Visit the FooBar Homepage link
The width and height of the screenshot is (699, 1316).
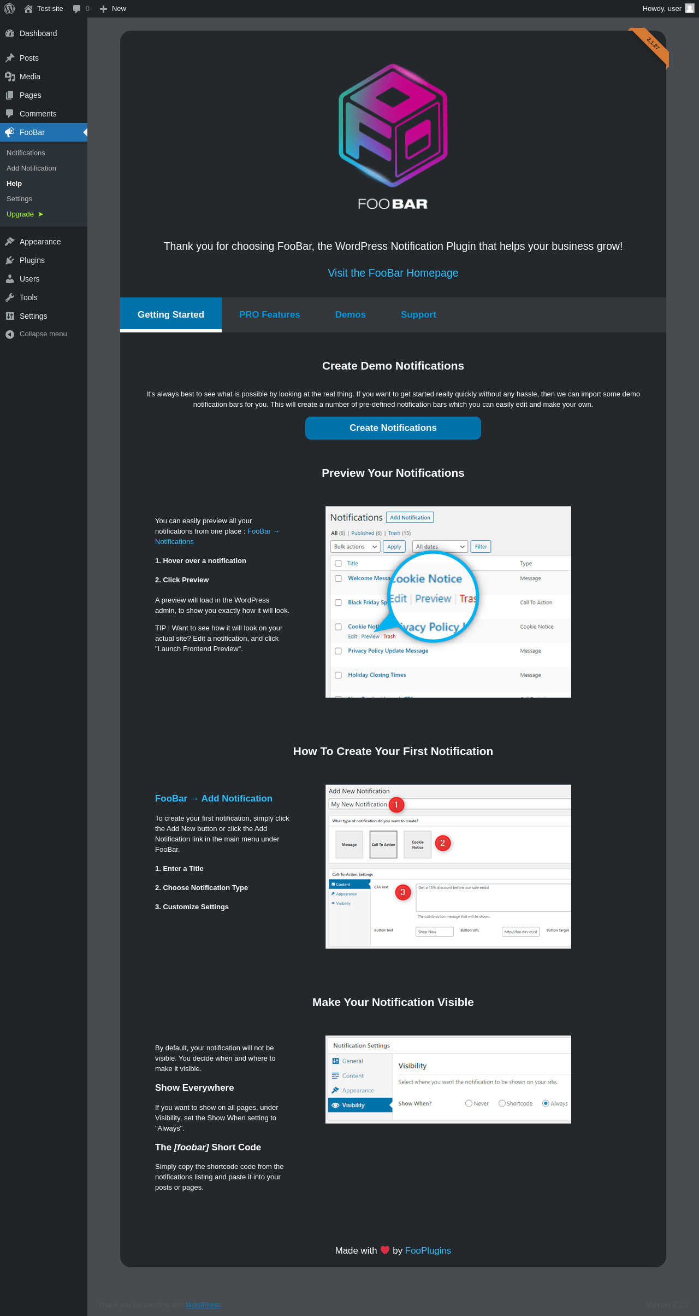pos(393,273)
